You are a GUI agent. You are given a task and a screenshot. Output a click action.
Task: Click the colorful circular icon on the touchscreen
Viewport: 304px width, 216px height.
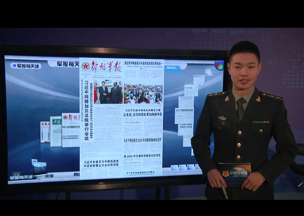point(219,66)
